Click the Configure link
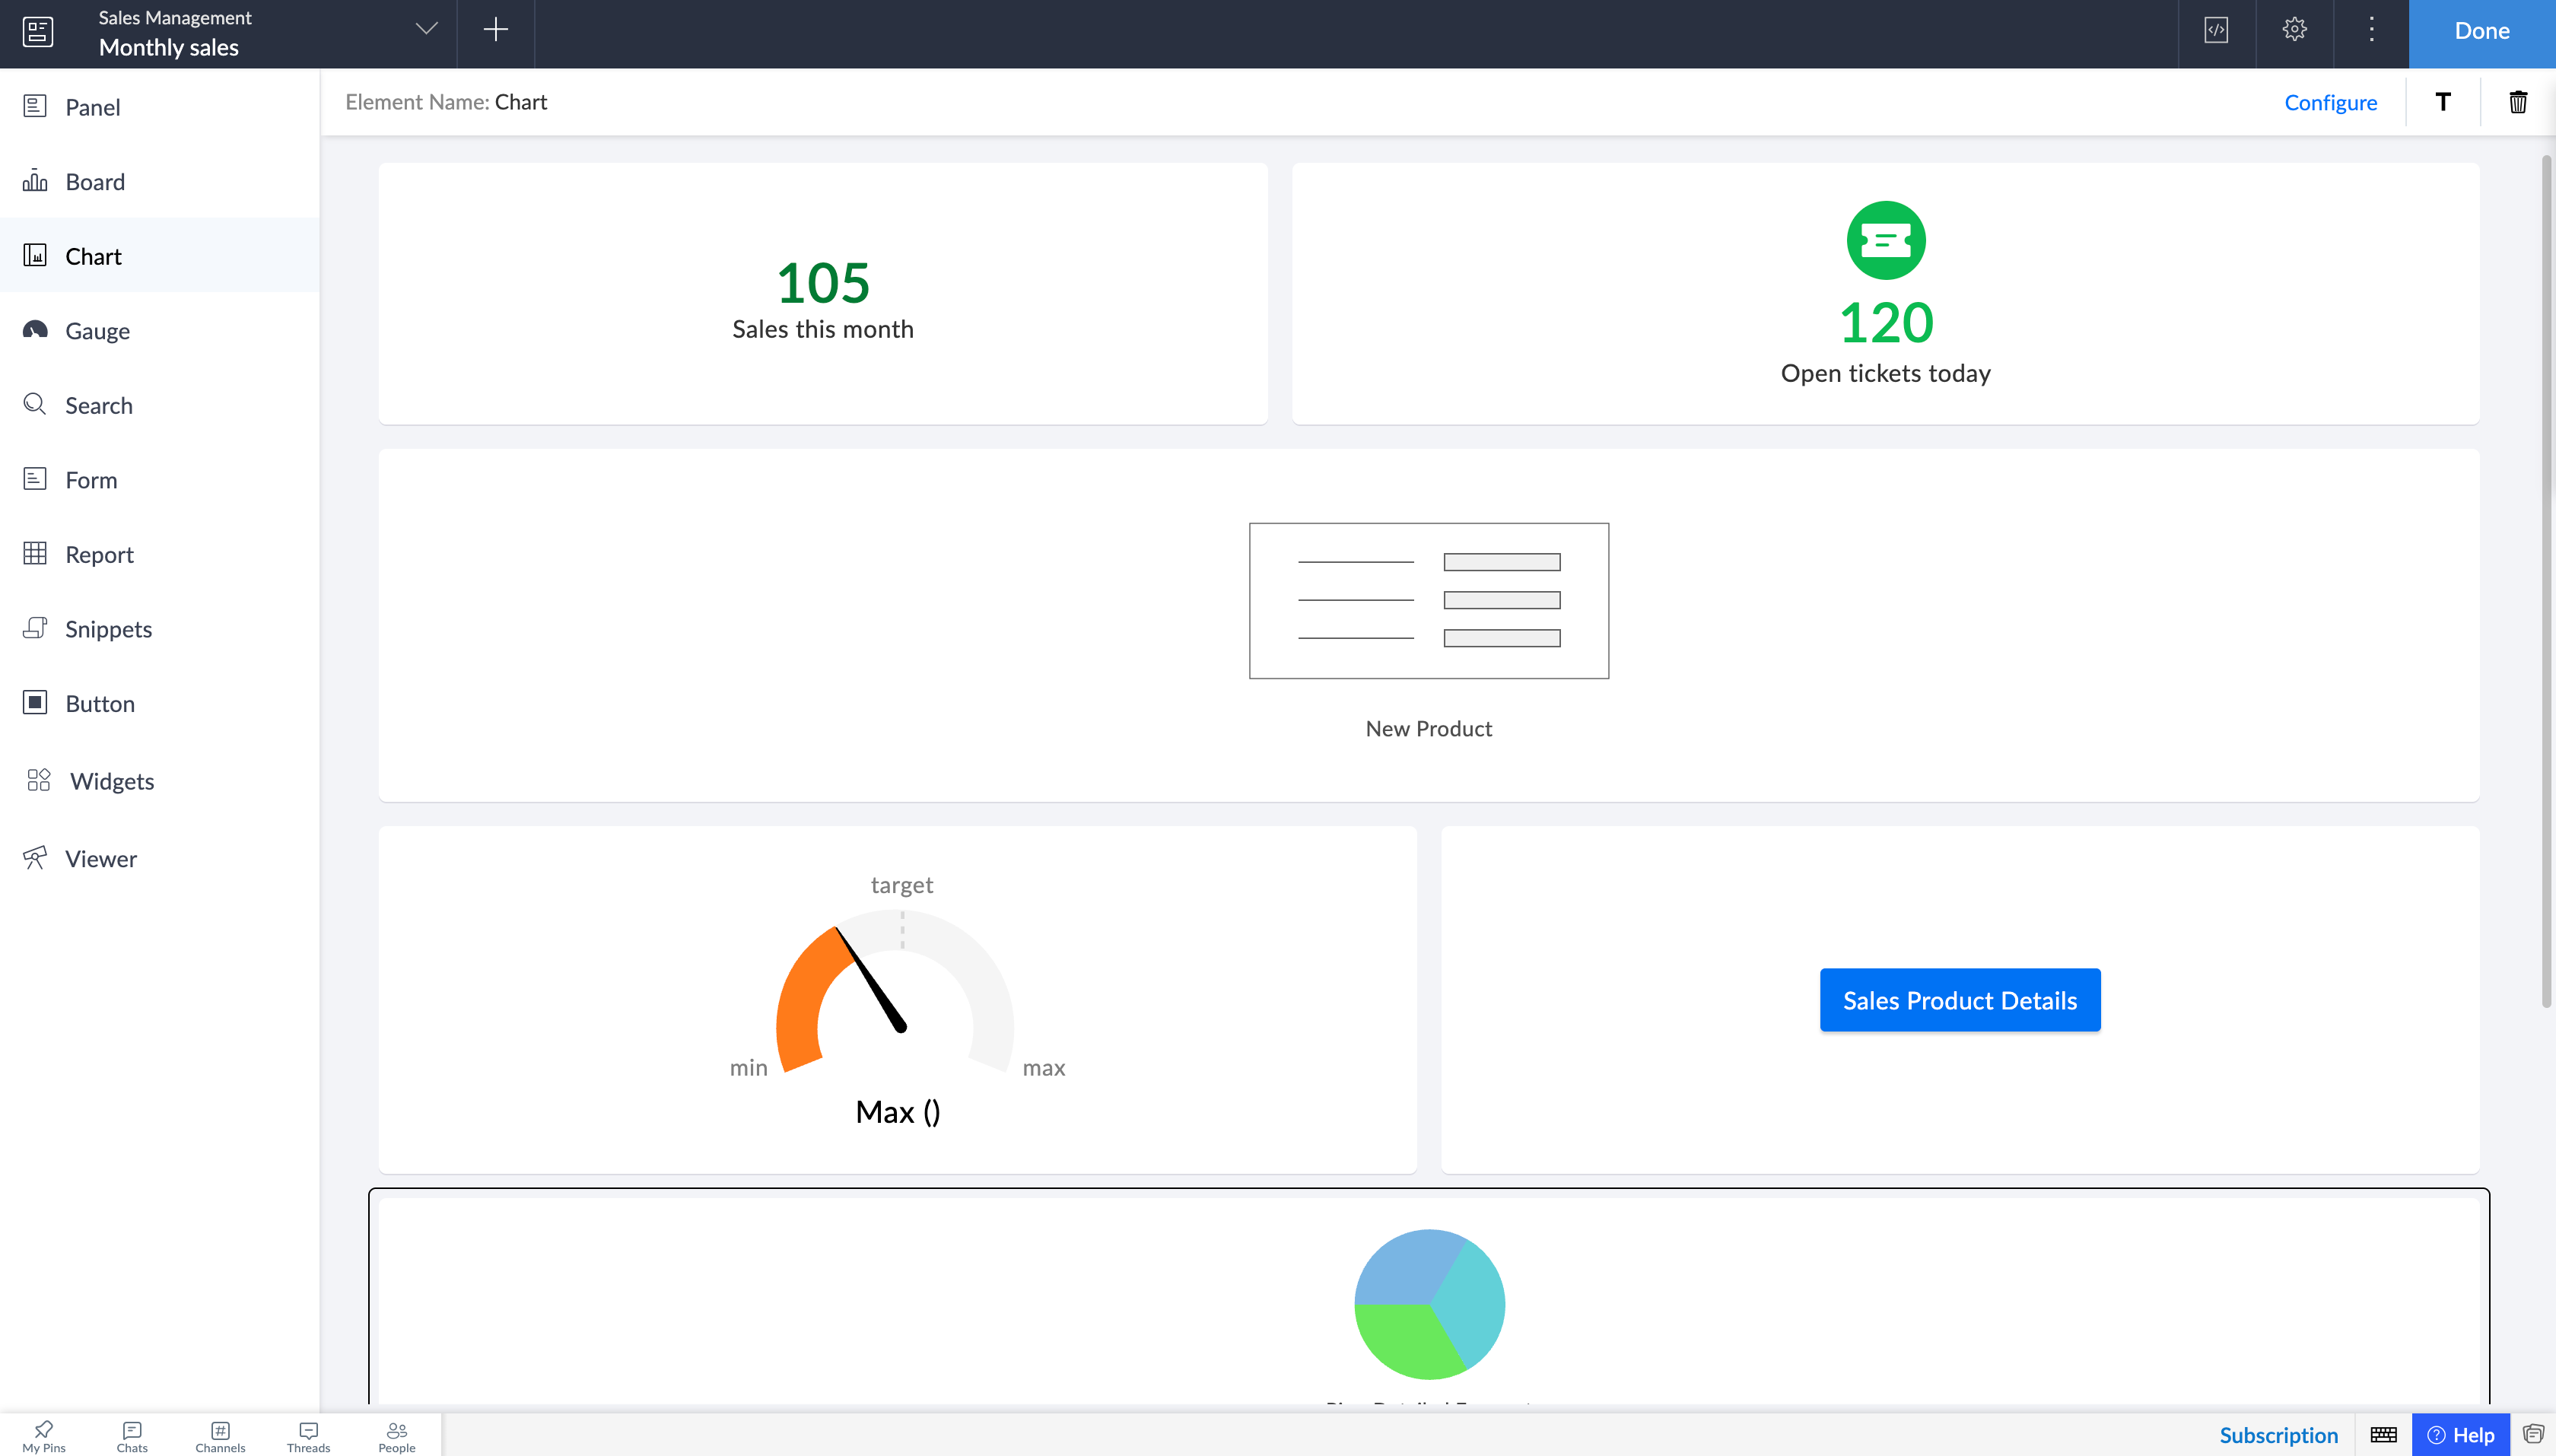This screenshot has height=1456, width=2556. pos(2330,102)
